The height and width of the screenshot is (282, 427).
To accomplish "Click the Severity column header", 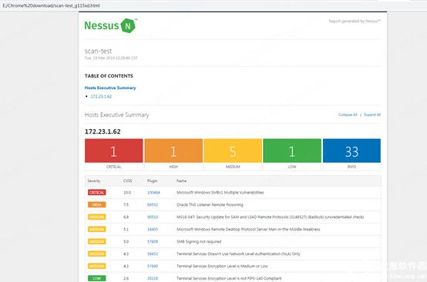I will (x=94, y=181).
